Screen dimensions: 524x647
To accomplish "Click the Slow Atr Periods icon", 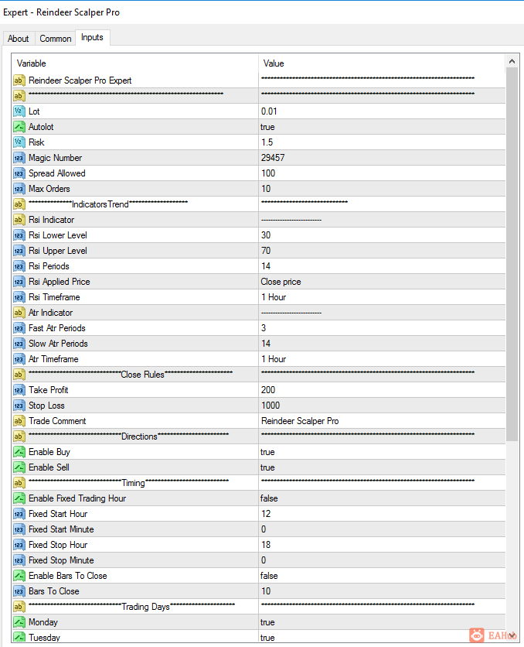I will coord(19,344).
